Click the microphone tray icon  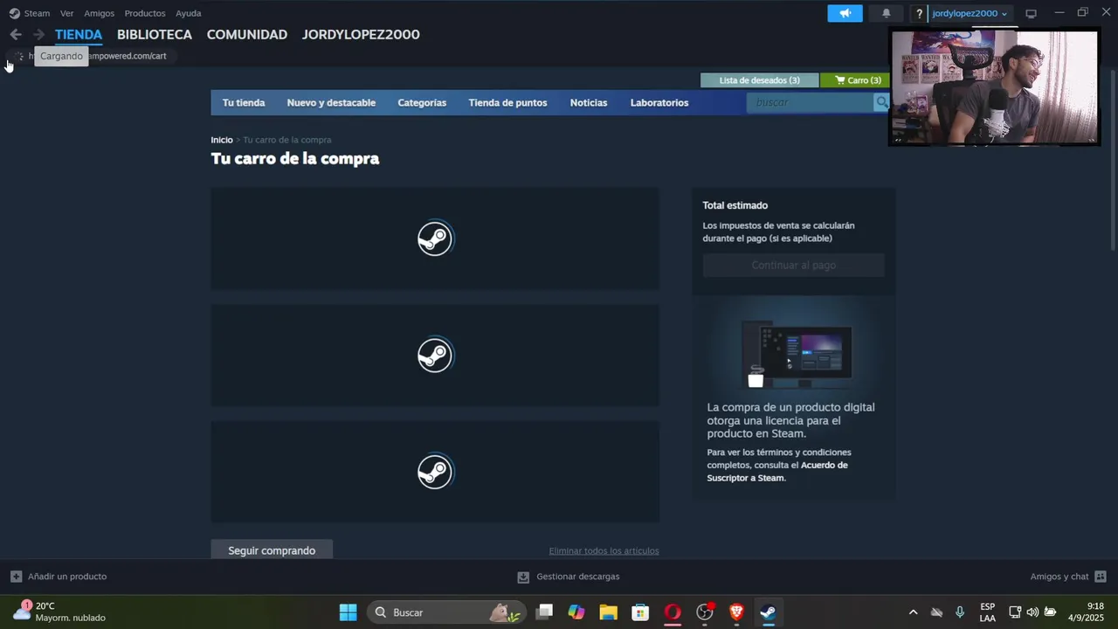click(960, 612)
